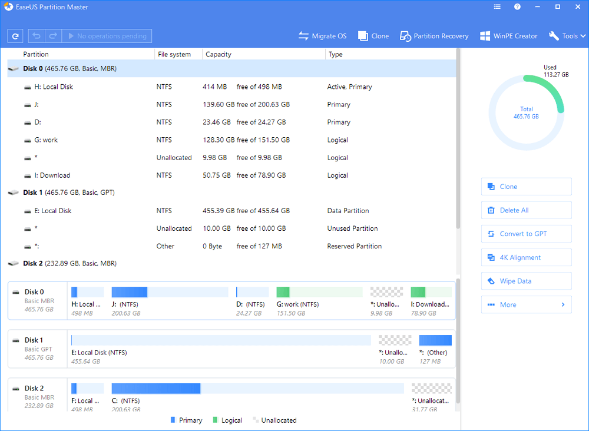Viewport: 589px width, 431px height.
Task: Expand the More options entry
Action: [x=526, y=305]
